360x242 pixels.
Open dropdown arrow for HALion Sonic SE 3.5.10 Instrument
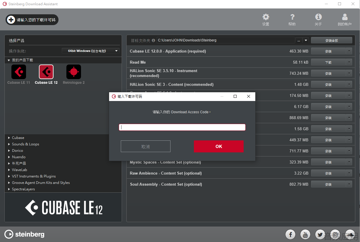click(349, 73)
